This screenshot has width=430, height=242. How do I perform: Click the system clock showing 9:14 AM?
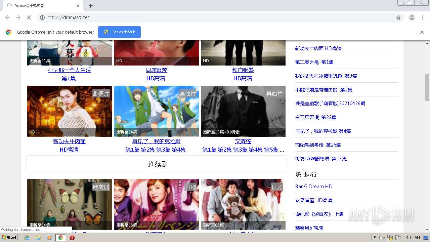click(x=413, y=238)
